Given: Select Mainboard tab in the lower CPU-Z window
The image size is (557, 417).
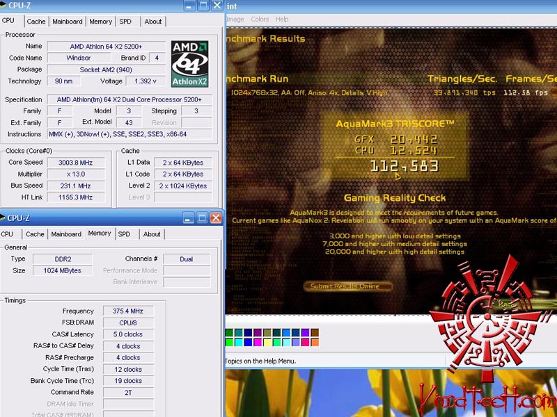Looking at the screenshot, I should 66,234.
